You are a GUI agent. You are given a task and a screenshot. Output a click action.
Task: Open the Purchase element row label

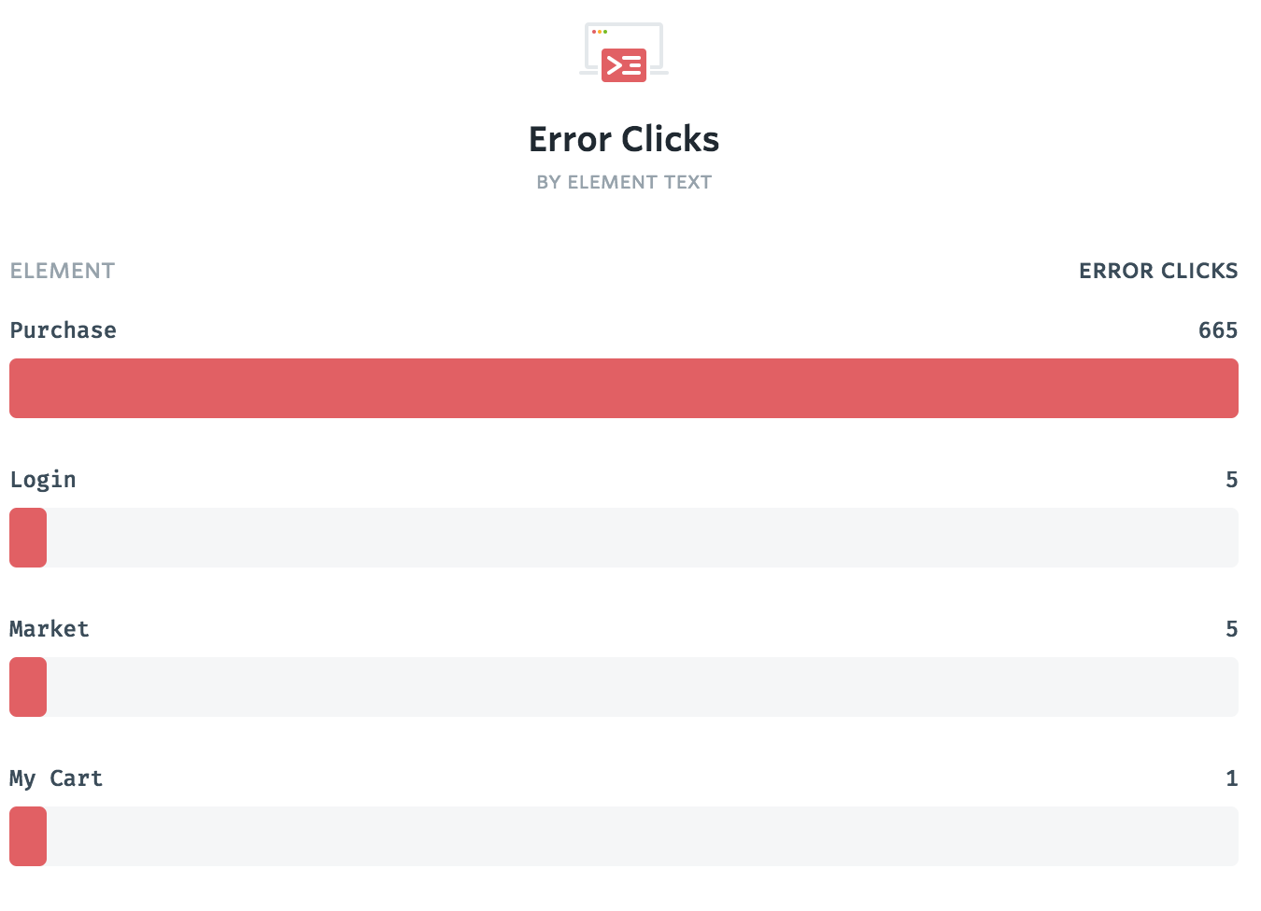coord(64,330)
